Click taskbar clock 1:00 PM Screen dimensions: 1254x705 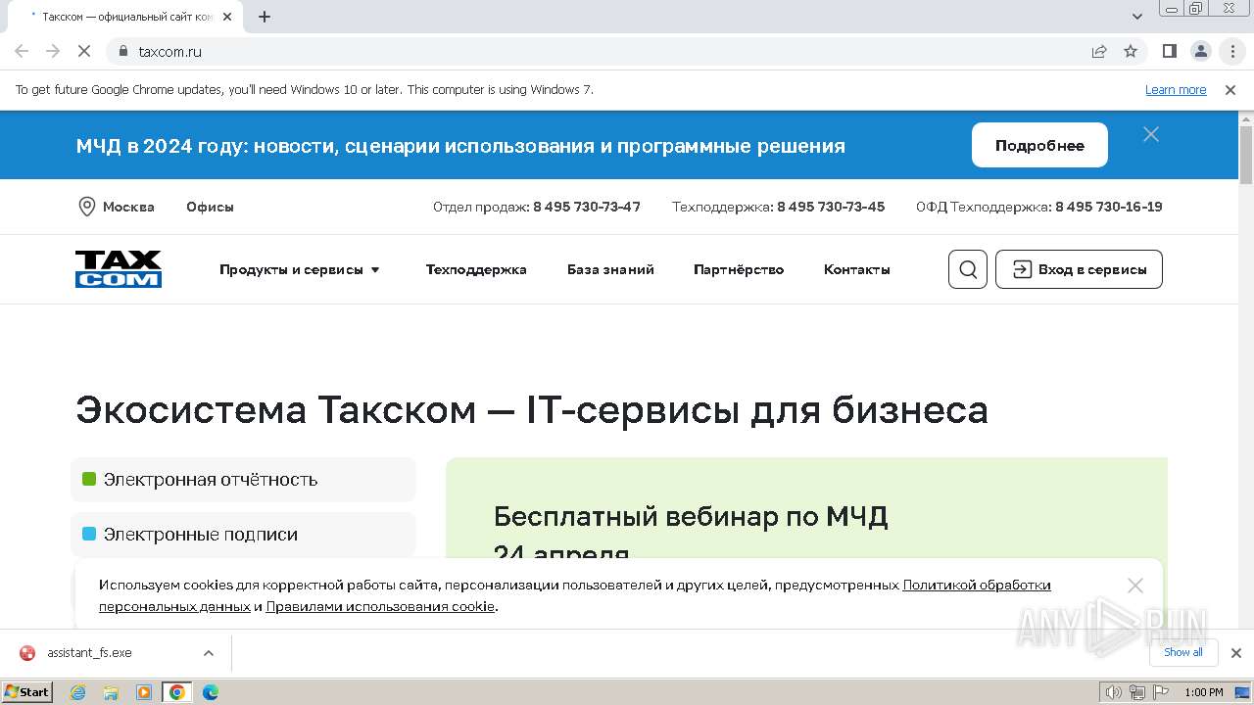(1203, 692)
